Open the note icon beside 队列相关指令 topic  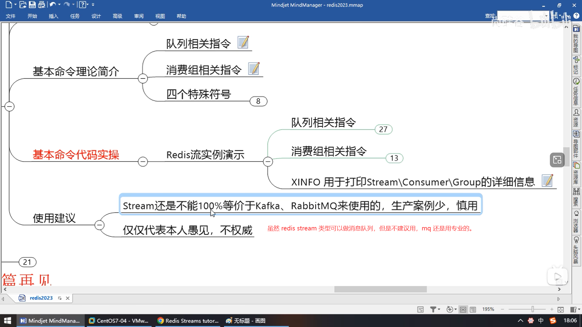(243, 42)
